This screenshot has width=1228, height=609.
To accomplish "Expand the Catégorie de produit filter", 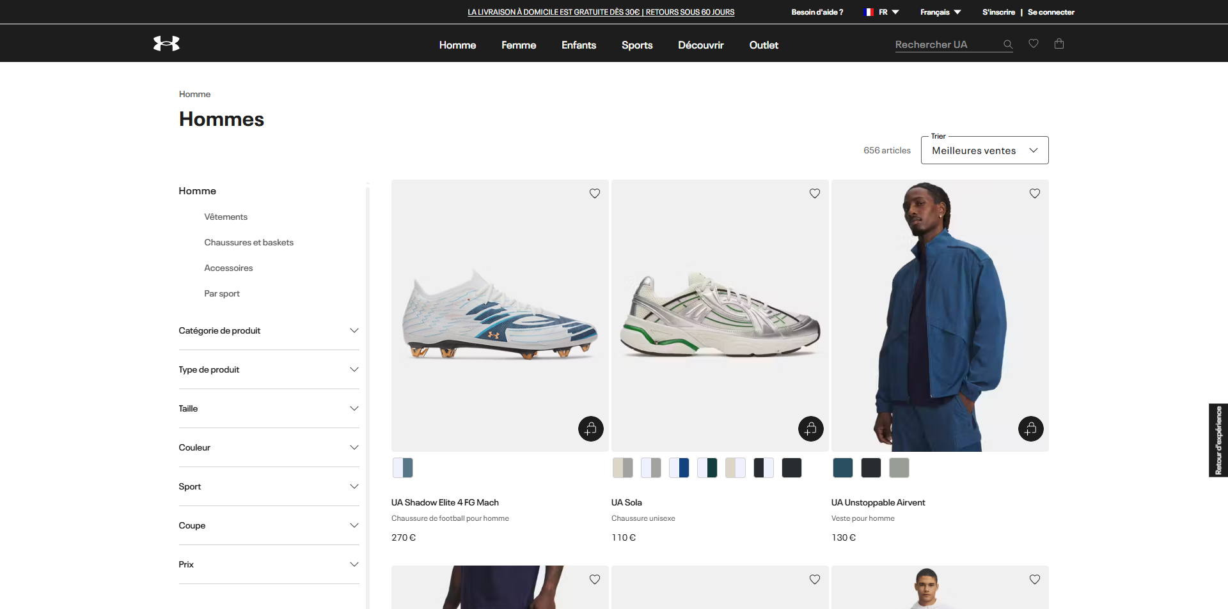I will tap(269, 330).
